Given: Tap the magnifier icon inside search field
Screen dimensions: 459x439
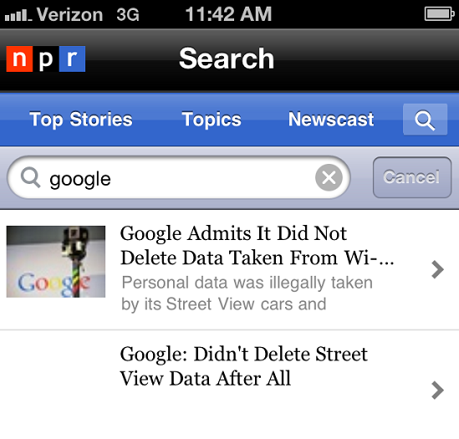Looking at the screenshot, I should [30, 177].
